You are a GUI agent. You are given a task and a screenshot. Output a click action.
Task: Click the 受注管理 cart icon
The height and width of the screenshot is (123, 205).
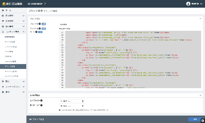tap(3, 21)
